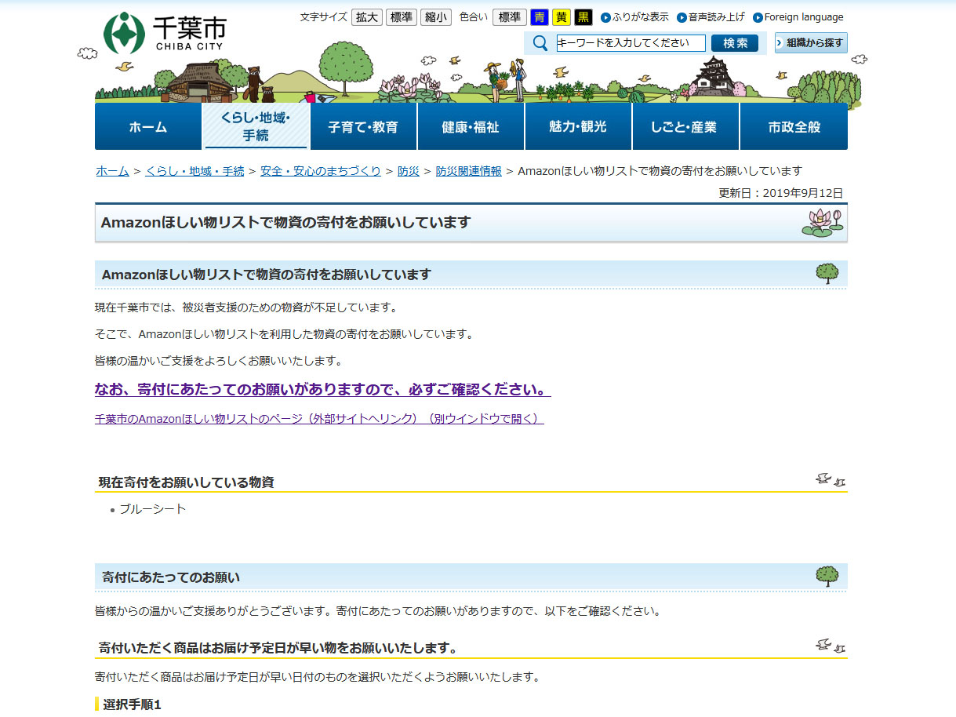The image size is (956, 717).
Task: Select the blue 青 color scheme
Action: (x=540, y=17)
